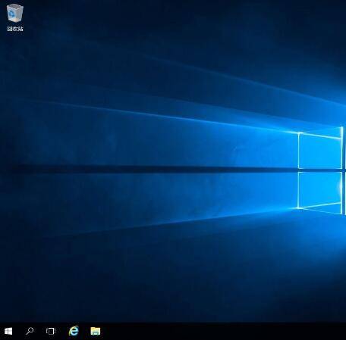Activate the magnifying glass search button
Image resolution: width=346 pixels, height=340 pixels.
[30, 331]
